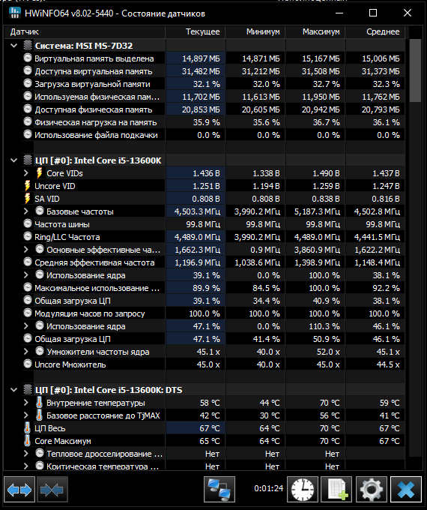Click the shrink columns inward-arrows button
Image resolution: width=427 pixels, height=510 pixels.
point(52,490)
